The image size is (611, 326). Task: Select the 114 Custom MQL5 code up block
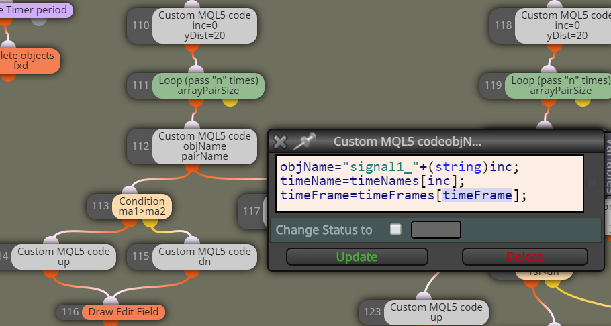coord(64,256)
